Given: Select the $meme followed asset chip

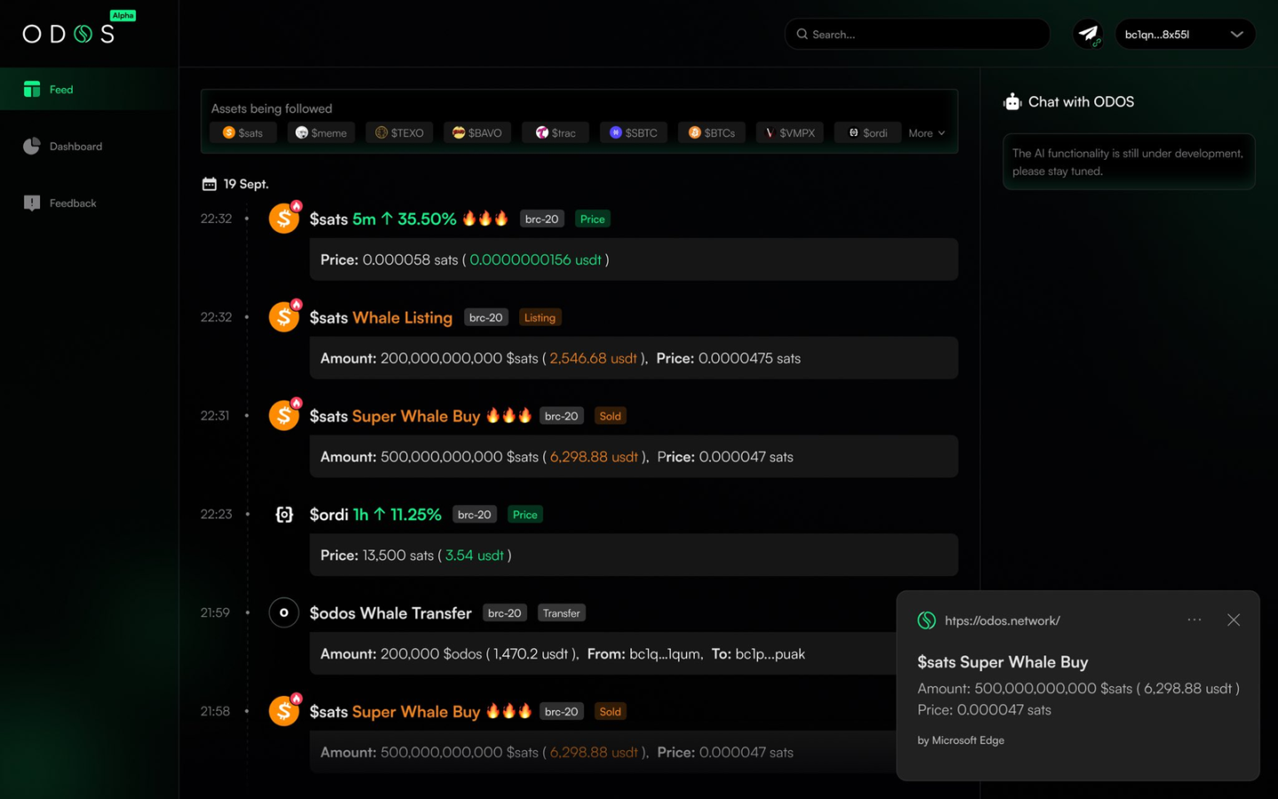Looking at the screenshot, I should click(321, 133).
